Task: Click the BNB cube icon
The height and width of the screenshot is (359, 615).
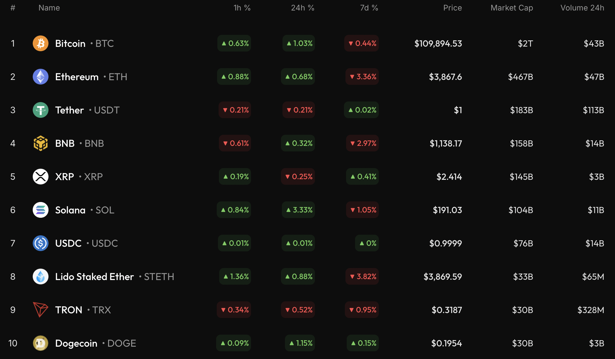Action: pyautogui.click(x=40, y=143)
